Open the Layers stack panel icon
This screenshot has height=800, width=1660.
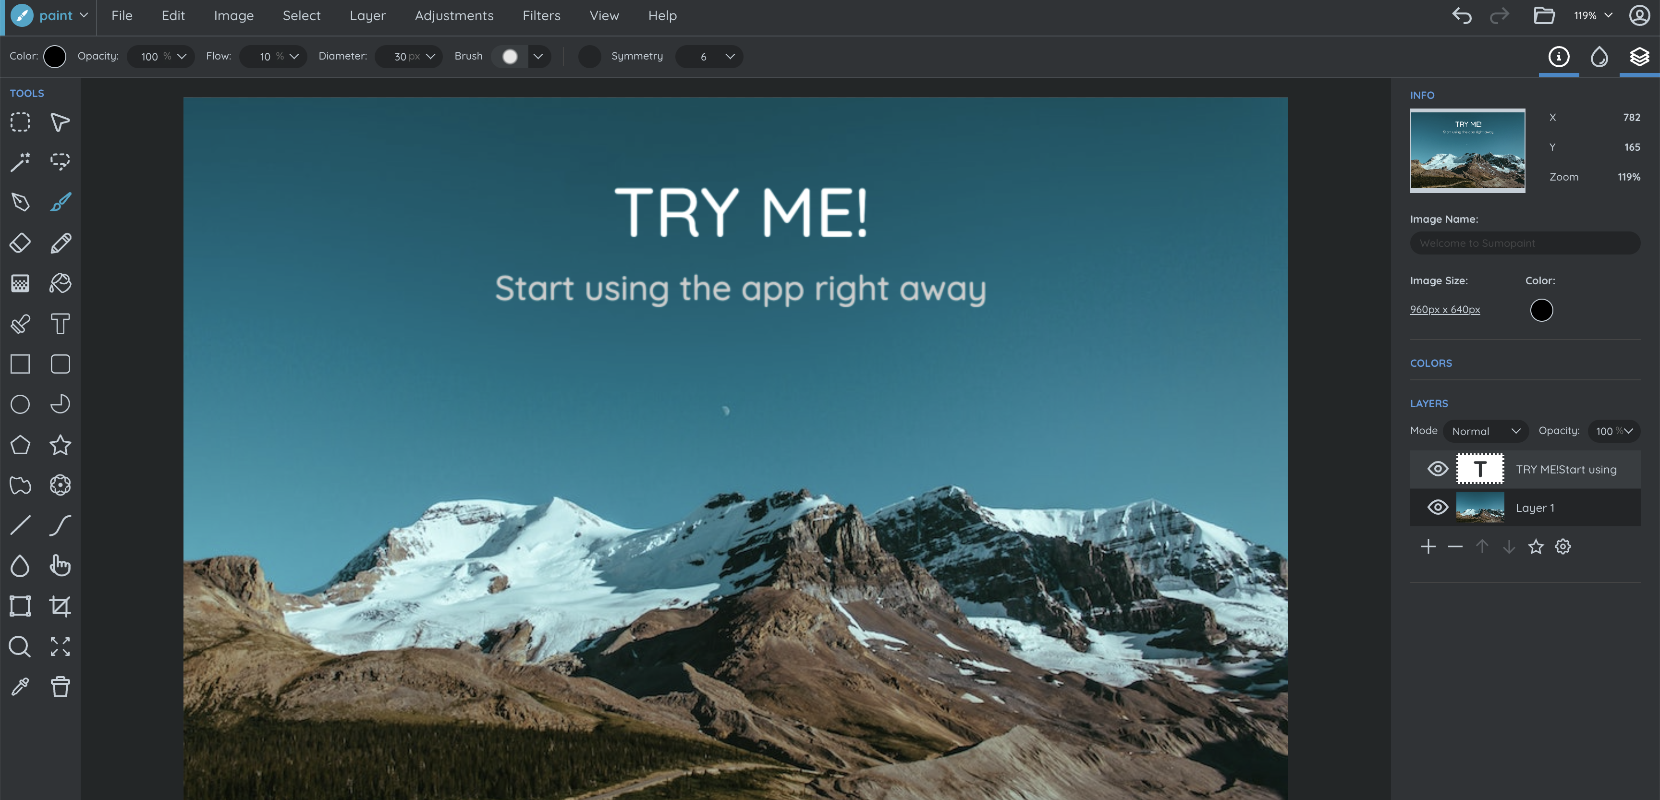(1639, 57)
